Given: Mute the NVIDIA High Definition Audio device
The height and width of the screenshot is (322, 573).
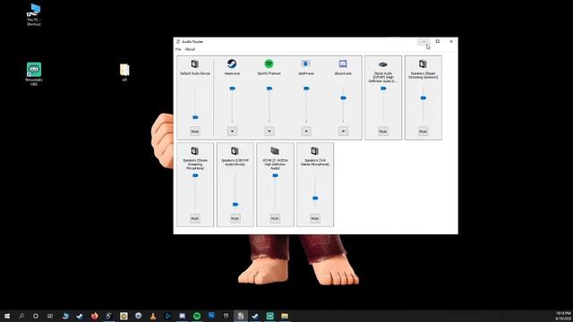Looking at the screenshot, I should 275,218.
